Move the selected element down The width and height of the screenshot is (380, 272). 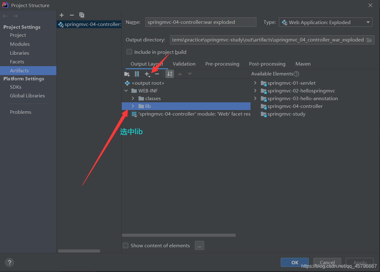coord(190,74)
